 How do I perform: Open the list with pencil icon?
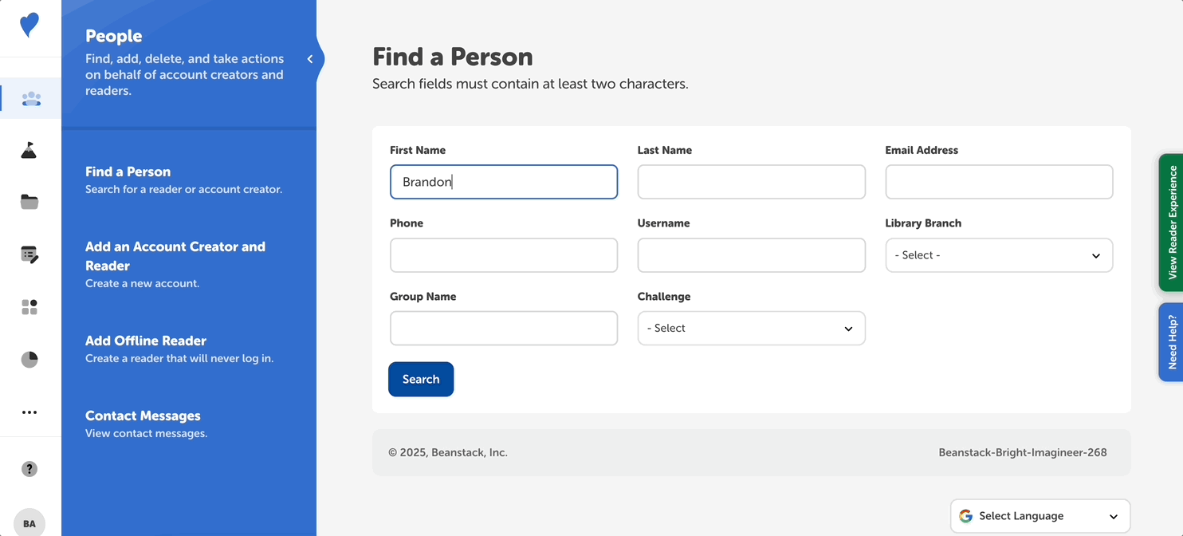pos(29,254)
